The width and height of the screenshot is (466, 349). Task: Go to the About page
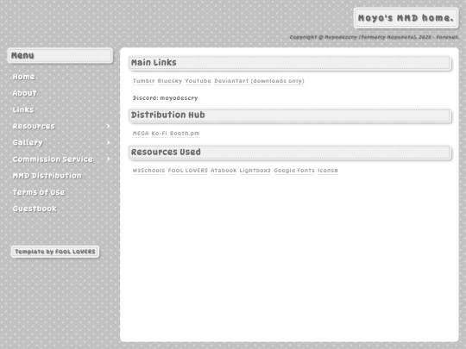tap(25, 93)
